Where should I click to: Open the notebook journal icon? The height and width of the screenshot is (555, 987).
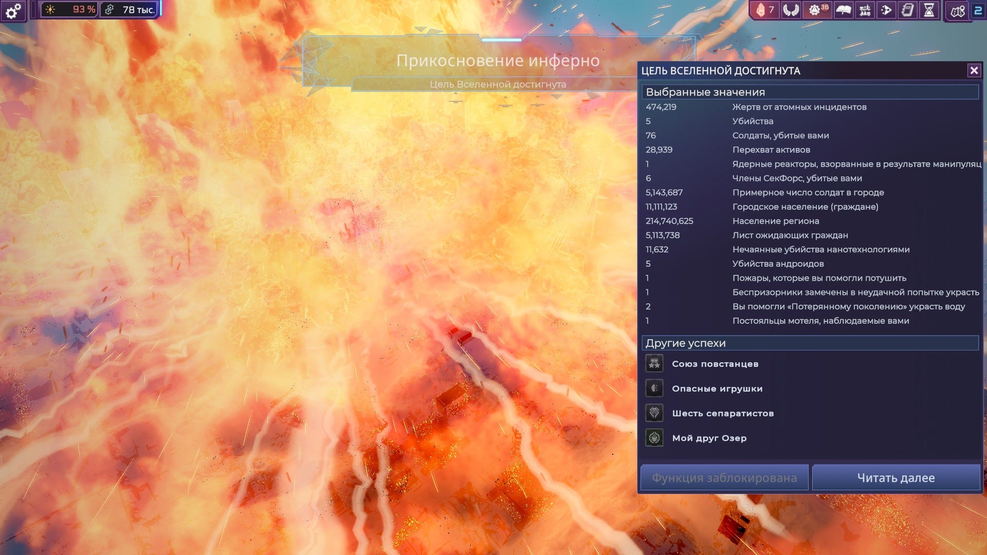click(x=908, y=10)
